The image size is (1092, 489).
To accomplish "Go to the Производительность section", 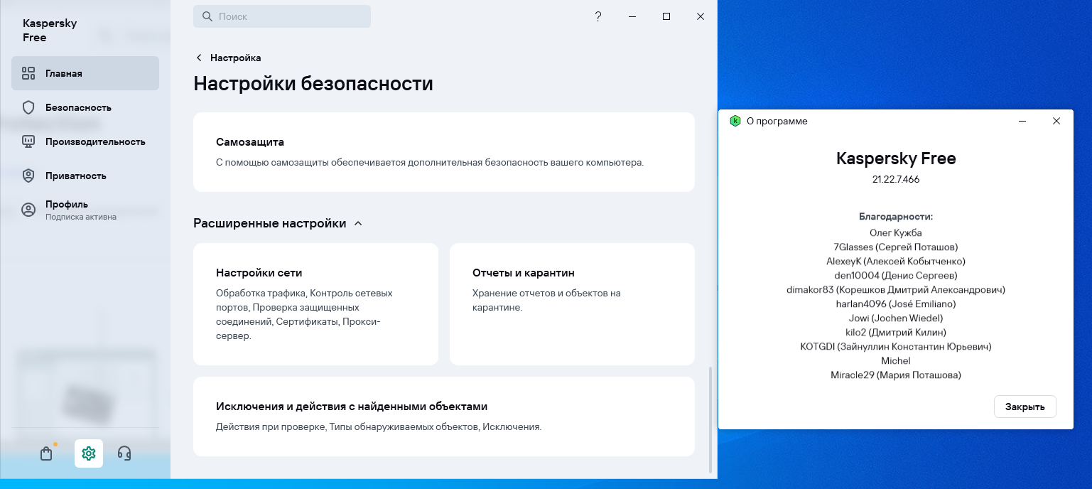I will coord(85,141).
